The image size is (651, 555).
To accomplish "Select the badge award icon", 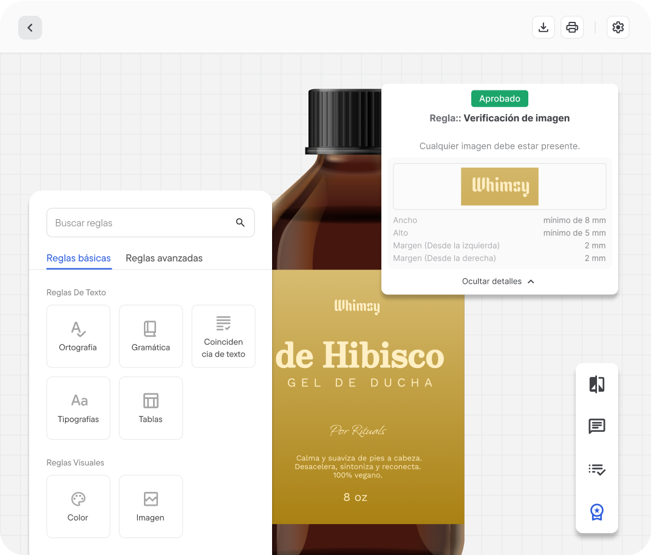I will [x=596, y=512].
